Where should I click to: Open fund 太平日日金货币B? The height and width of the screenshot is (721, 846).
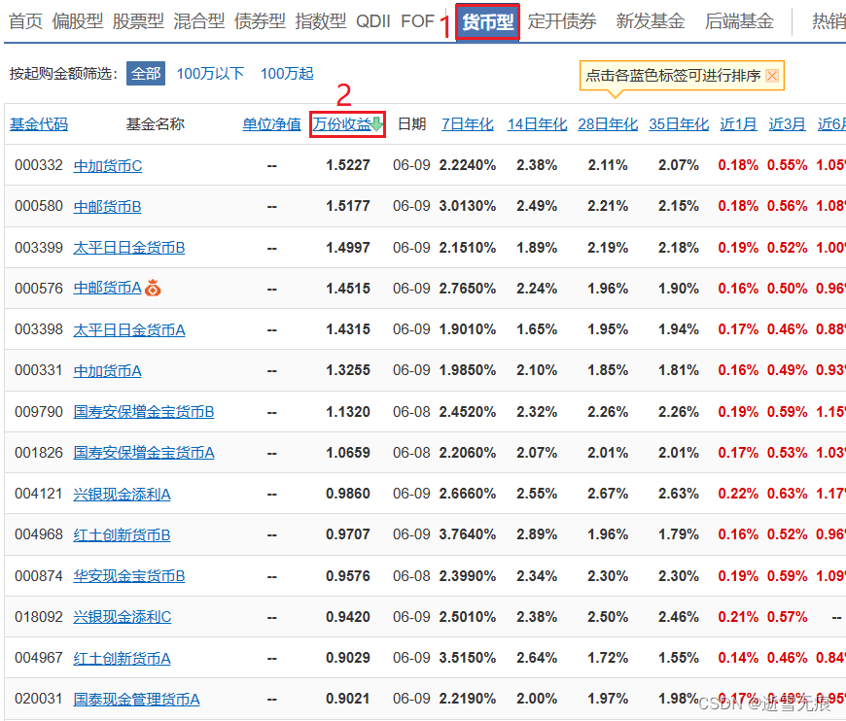coord(129,248)
